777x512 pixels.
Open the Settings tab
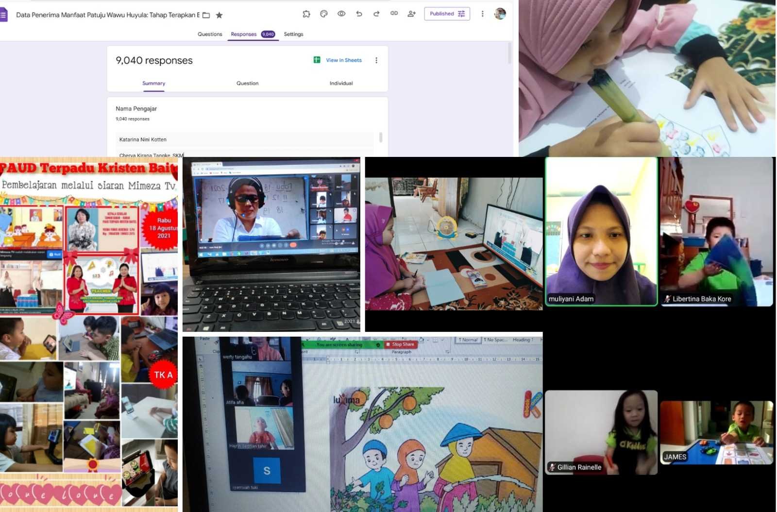tap(293, 34)
